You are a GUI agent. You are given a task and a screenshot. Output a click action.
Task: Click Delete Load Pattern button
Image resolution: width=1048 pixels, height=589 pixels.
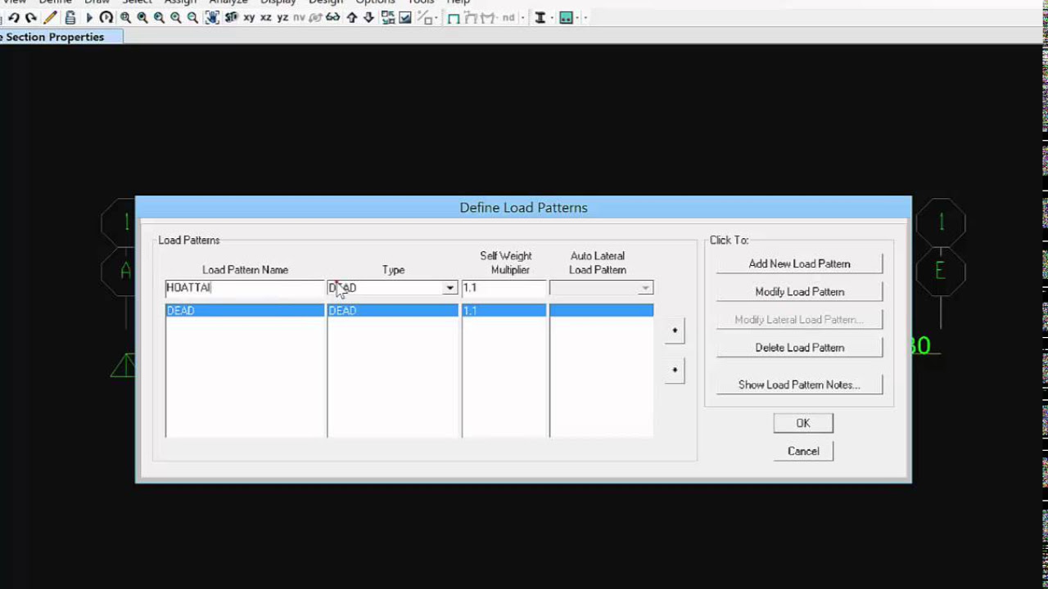[799, 347]
